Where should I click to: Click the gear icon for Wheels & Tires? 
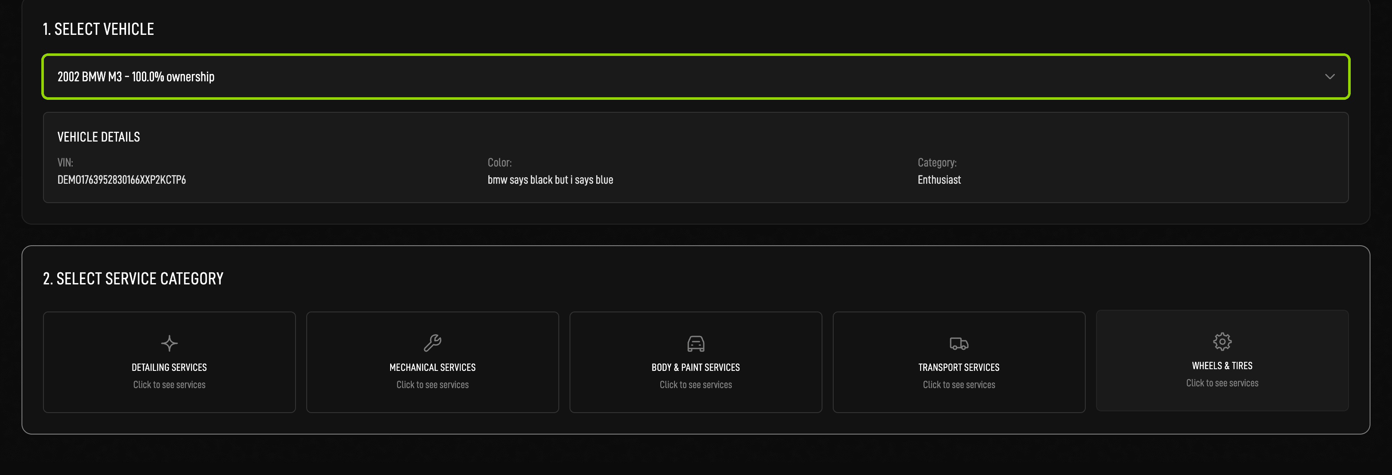(x=1222, y=342)
